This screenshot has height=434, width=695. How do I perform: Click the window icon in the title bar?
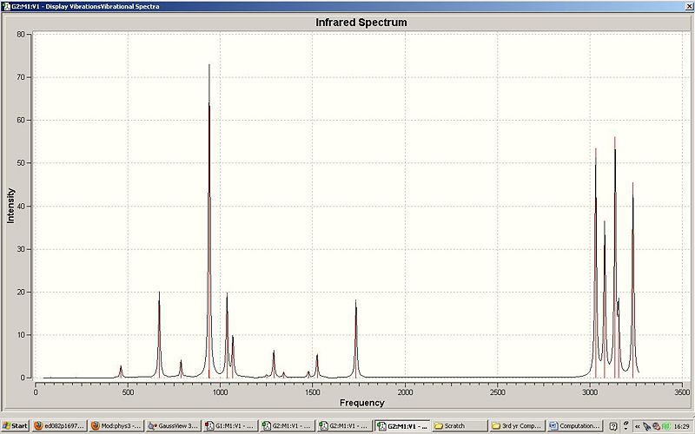6,6
